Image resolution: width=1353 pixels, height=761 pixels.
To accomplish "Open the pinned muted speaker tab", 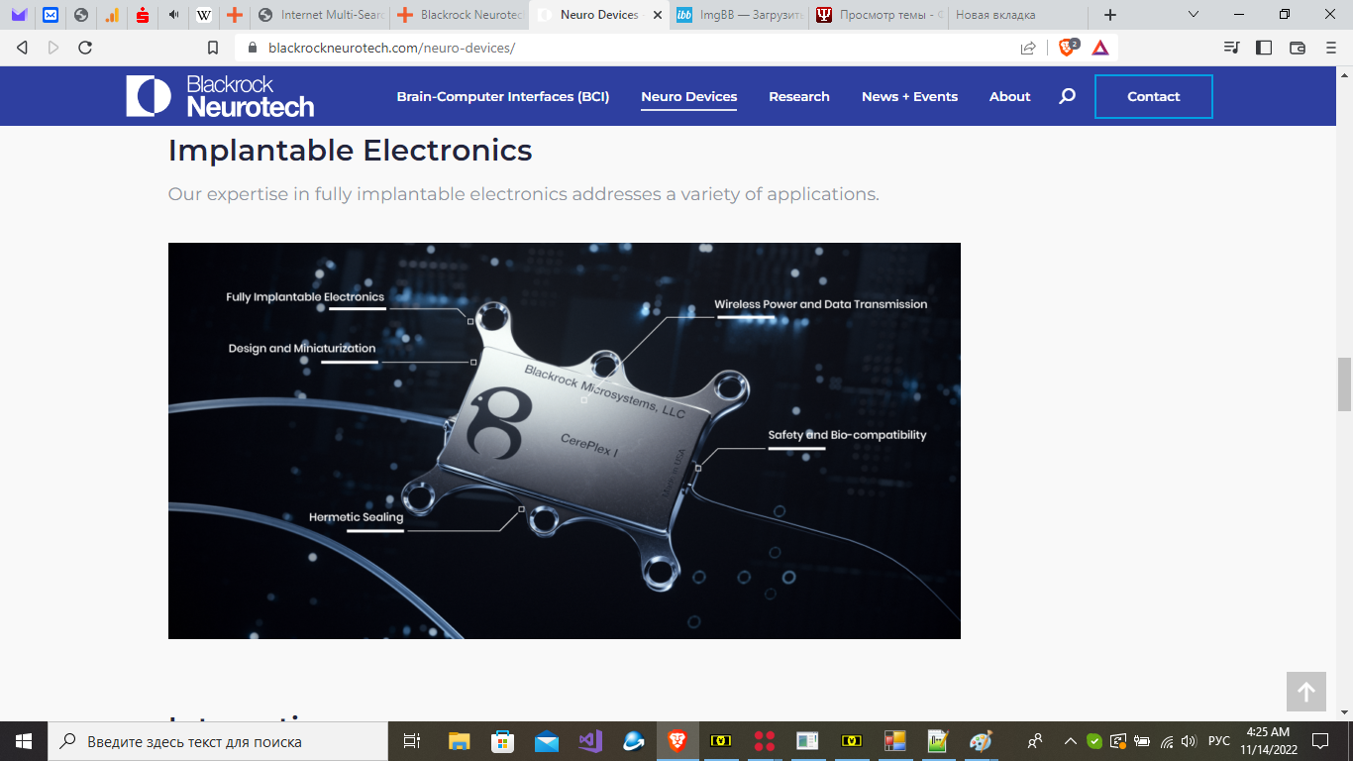I will click(173, 15).
